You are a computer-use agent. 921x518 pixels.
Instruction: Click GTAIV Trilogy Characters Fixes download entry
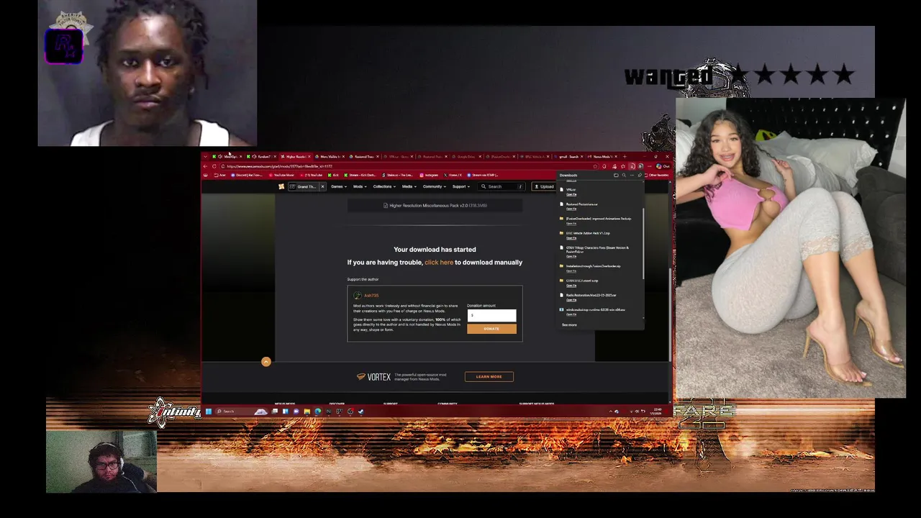click(x=598, y=250)
